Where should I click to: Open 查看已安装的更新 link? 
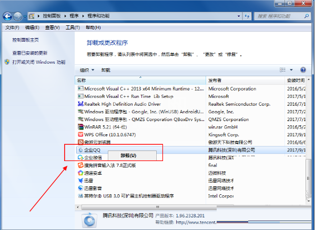[x=30, y=53]
